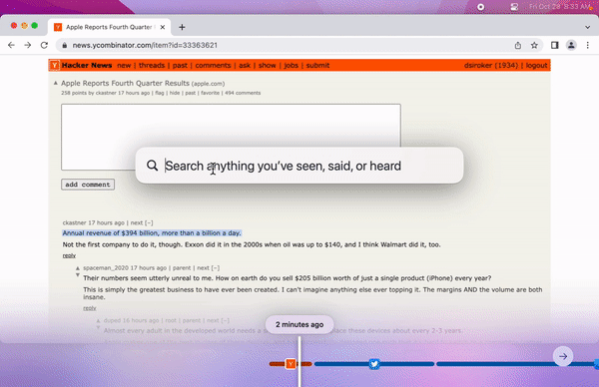Click the add comment button
The height and width of the screenshot is (387, 599).
click(88, 185)
